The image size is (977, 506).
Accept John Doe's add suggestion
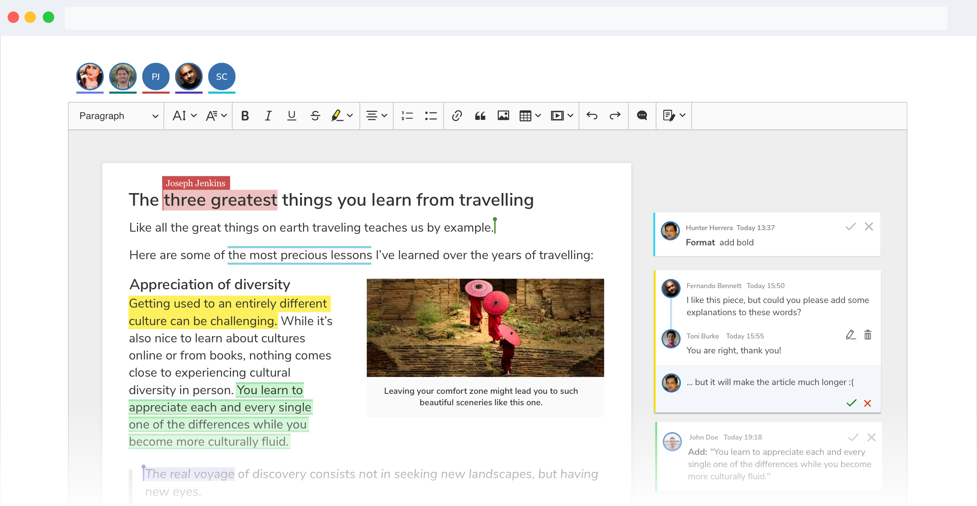pos(853,437)
